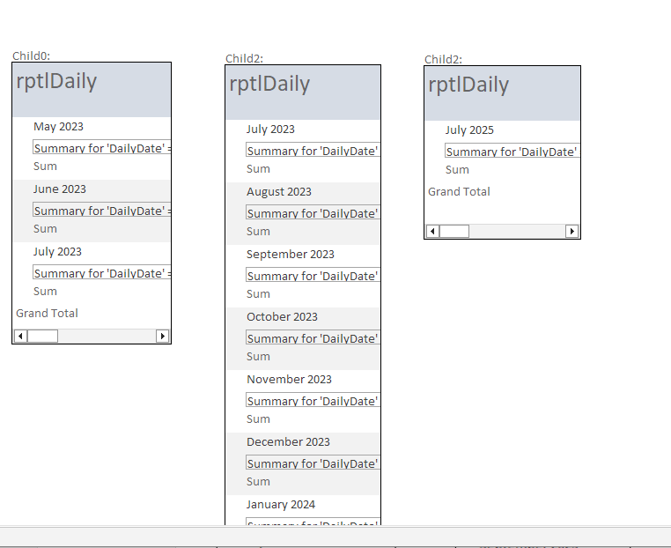Select the September 2023 group header
The image size is (671, 548).
pos(291,255)
